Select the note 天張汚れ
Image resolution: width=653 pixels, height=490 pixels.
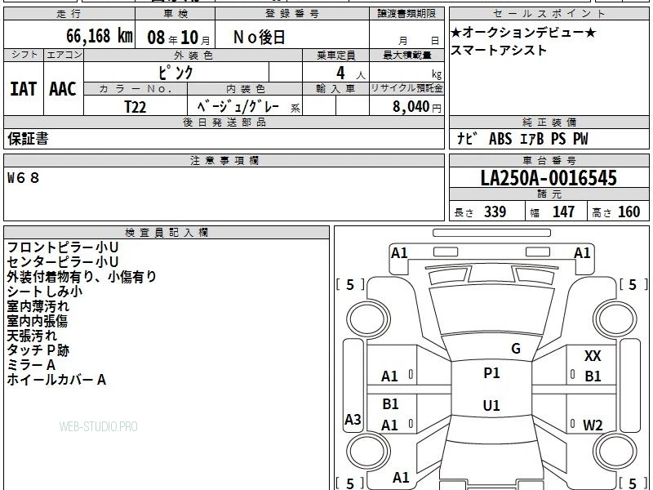pos(32,336)
